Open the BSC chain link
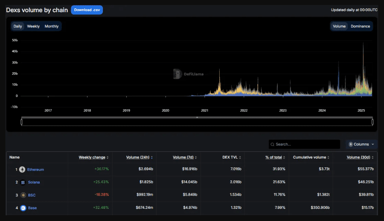The height and width of the screenshot is (221, 384). pos(32,196)
